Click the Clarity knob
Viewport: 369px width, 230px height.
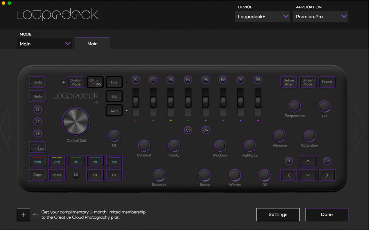point(174,146)
